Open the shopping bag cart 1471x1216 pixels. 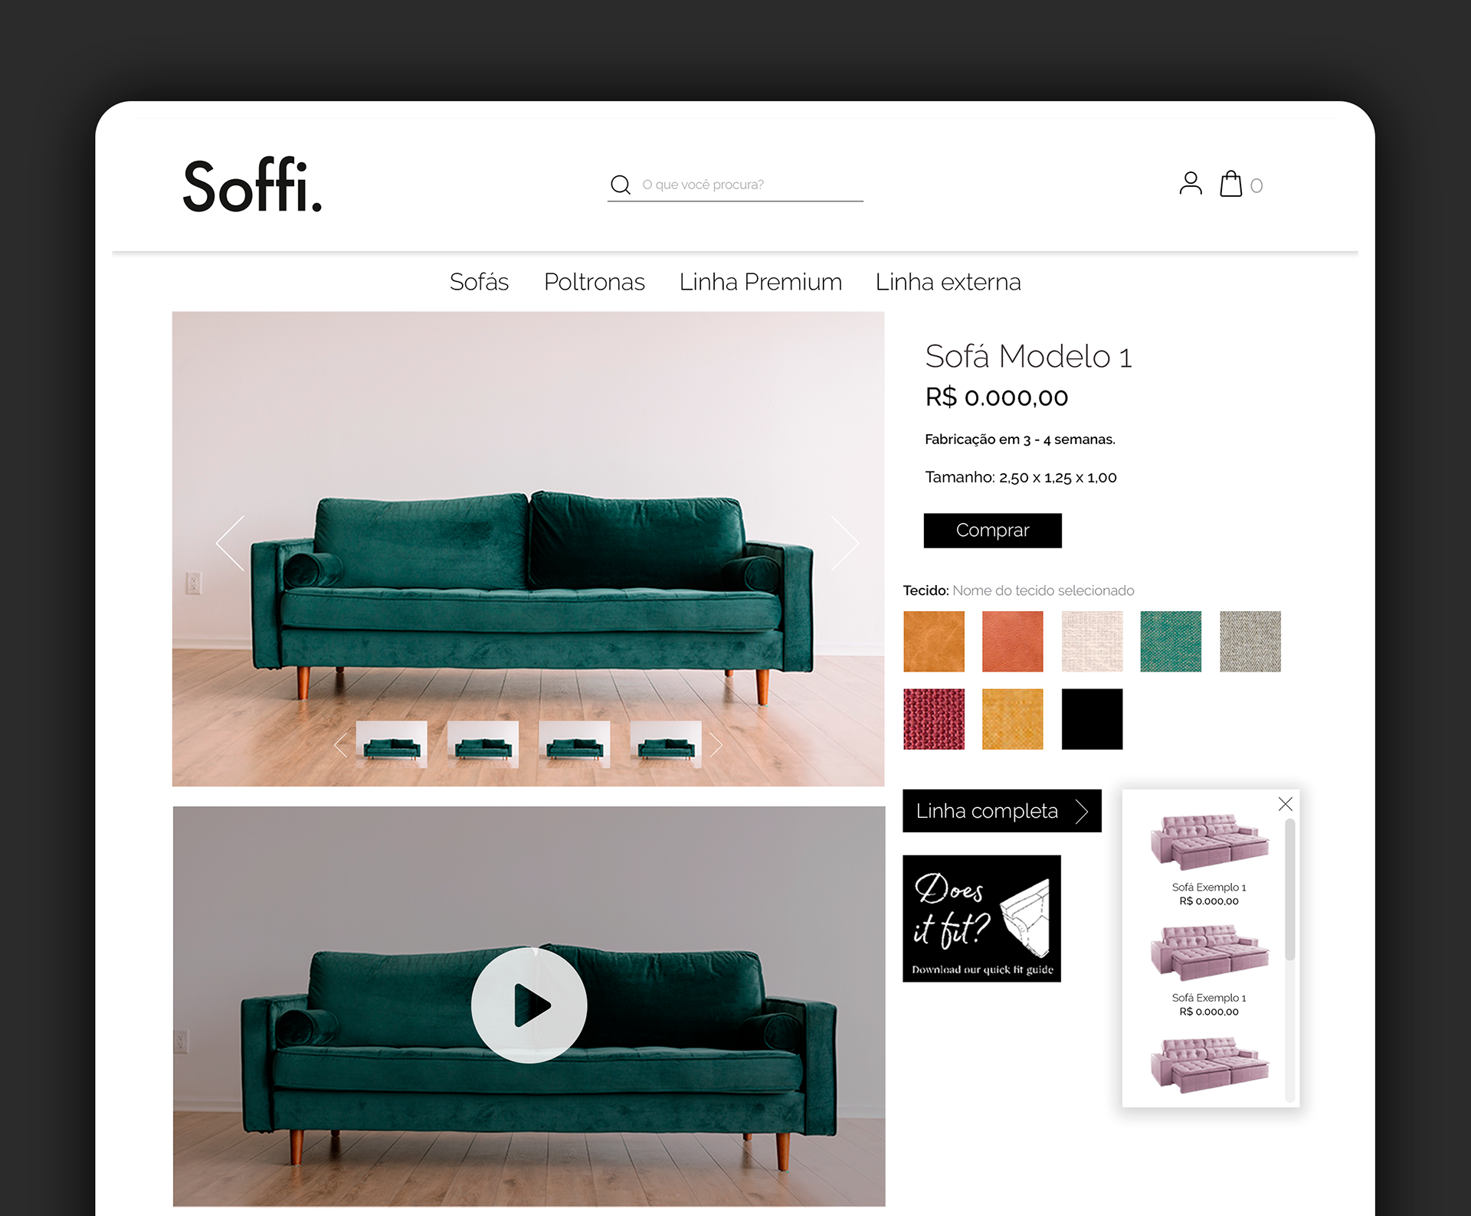point(1230,184)
